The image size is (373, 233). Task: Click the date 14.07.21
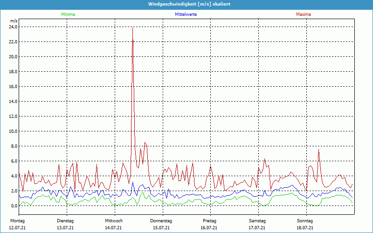[x=113, y=228]
